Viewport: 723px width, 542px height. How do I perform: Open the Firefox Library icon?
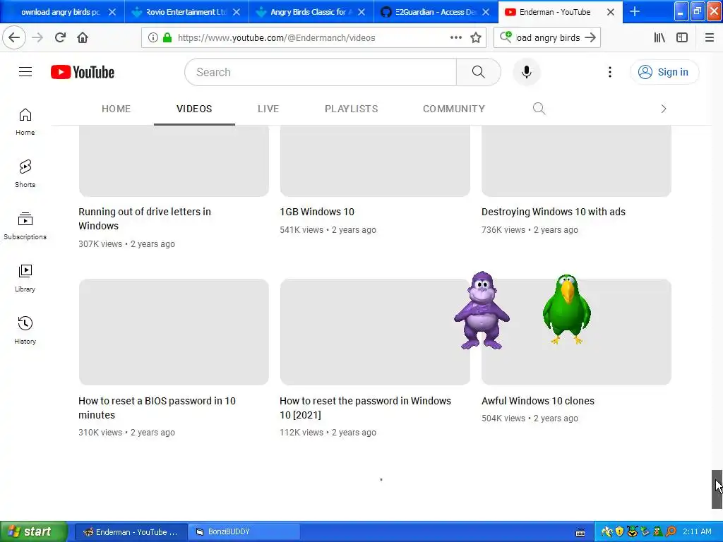(x=659, y=37)
